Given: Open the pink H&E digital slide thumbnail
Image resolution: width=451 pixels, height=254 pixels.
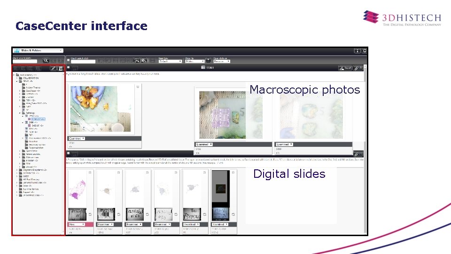Looking at the screenshot, I should pos(77,189).
